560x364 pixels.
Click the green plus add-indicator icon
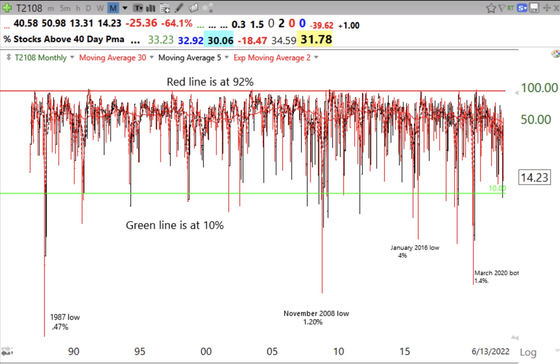pyautogui.click(x=7, y=8)
